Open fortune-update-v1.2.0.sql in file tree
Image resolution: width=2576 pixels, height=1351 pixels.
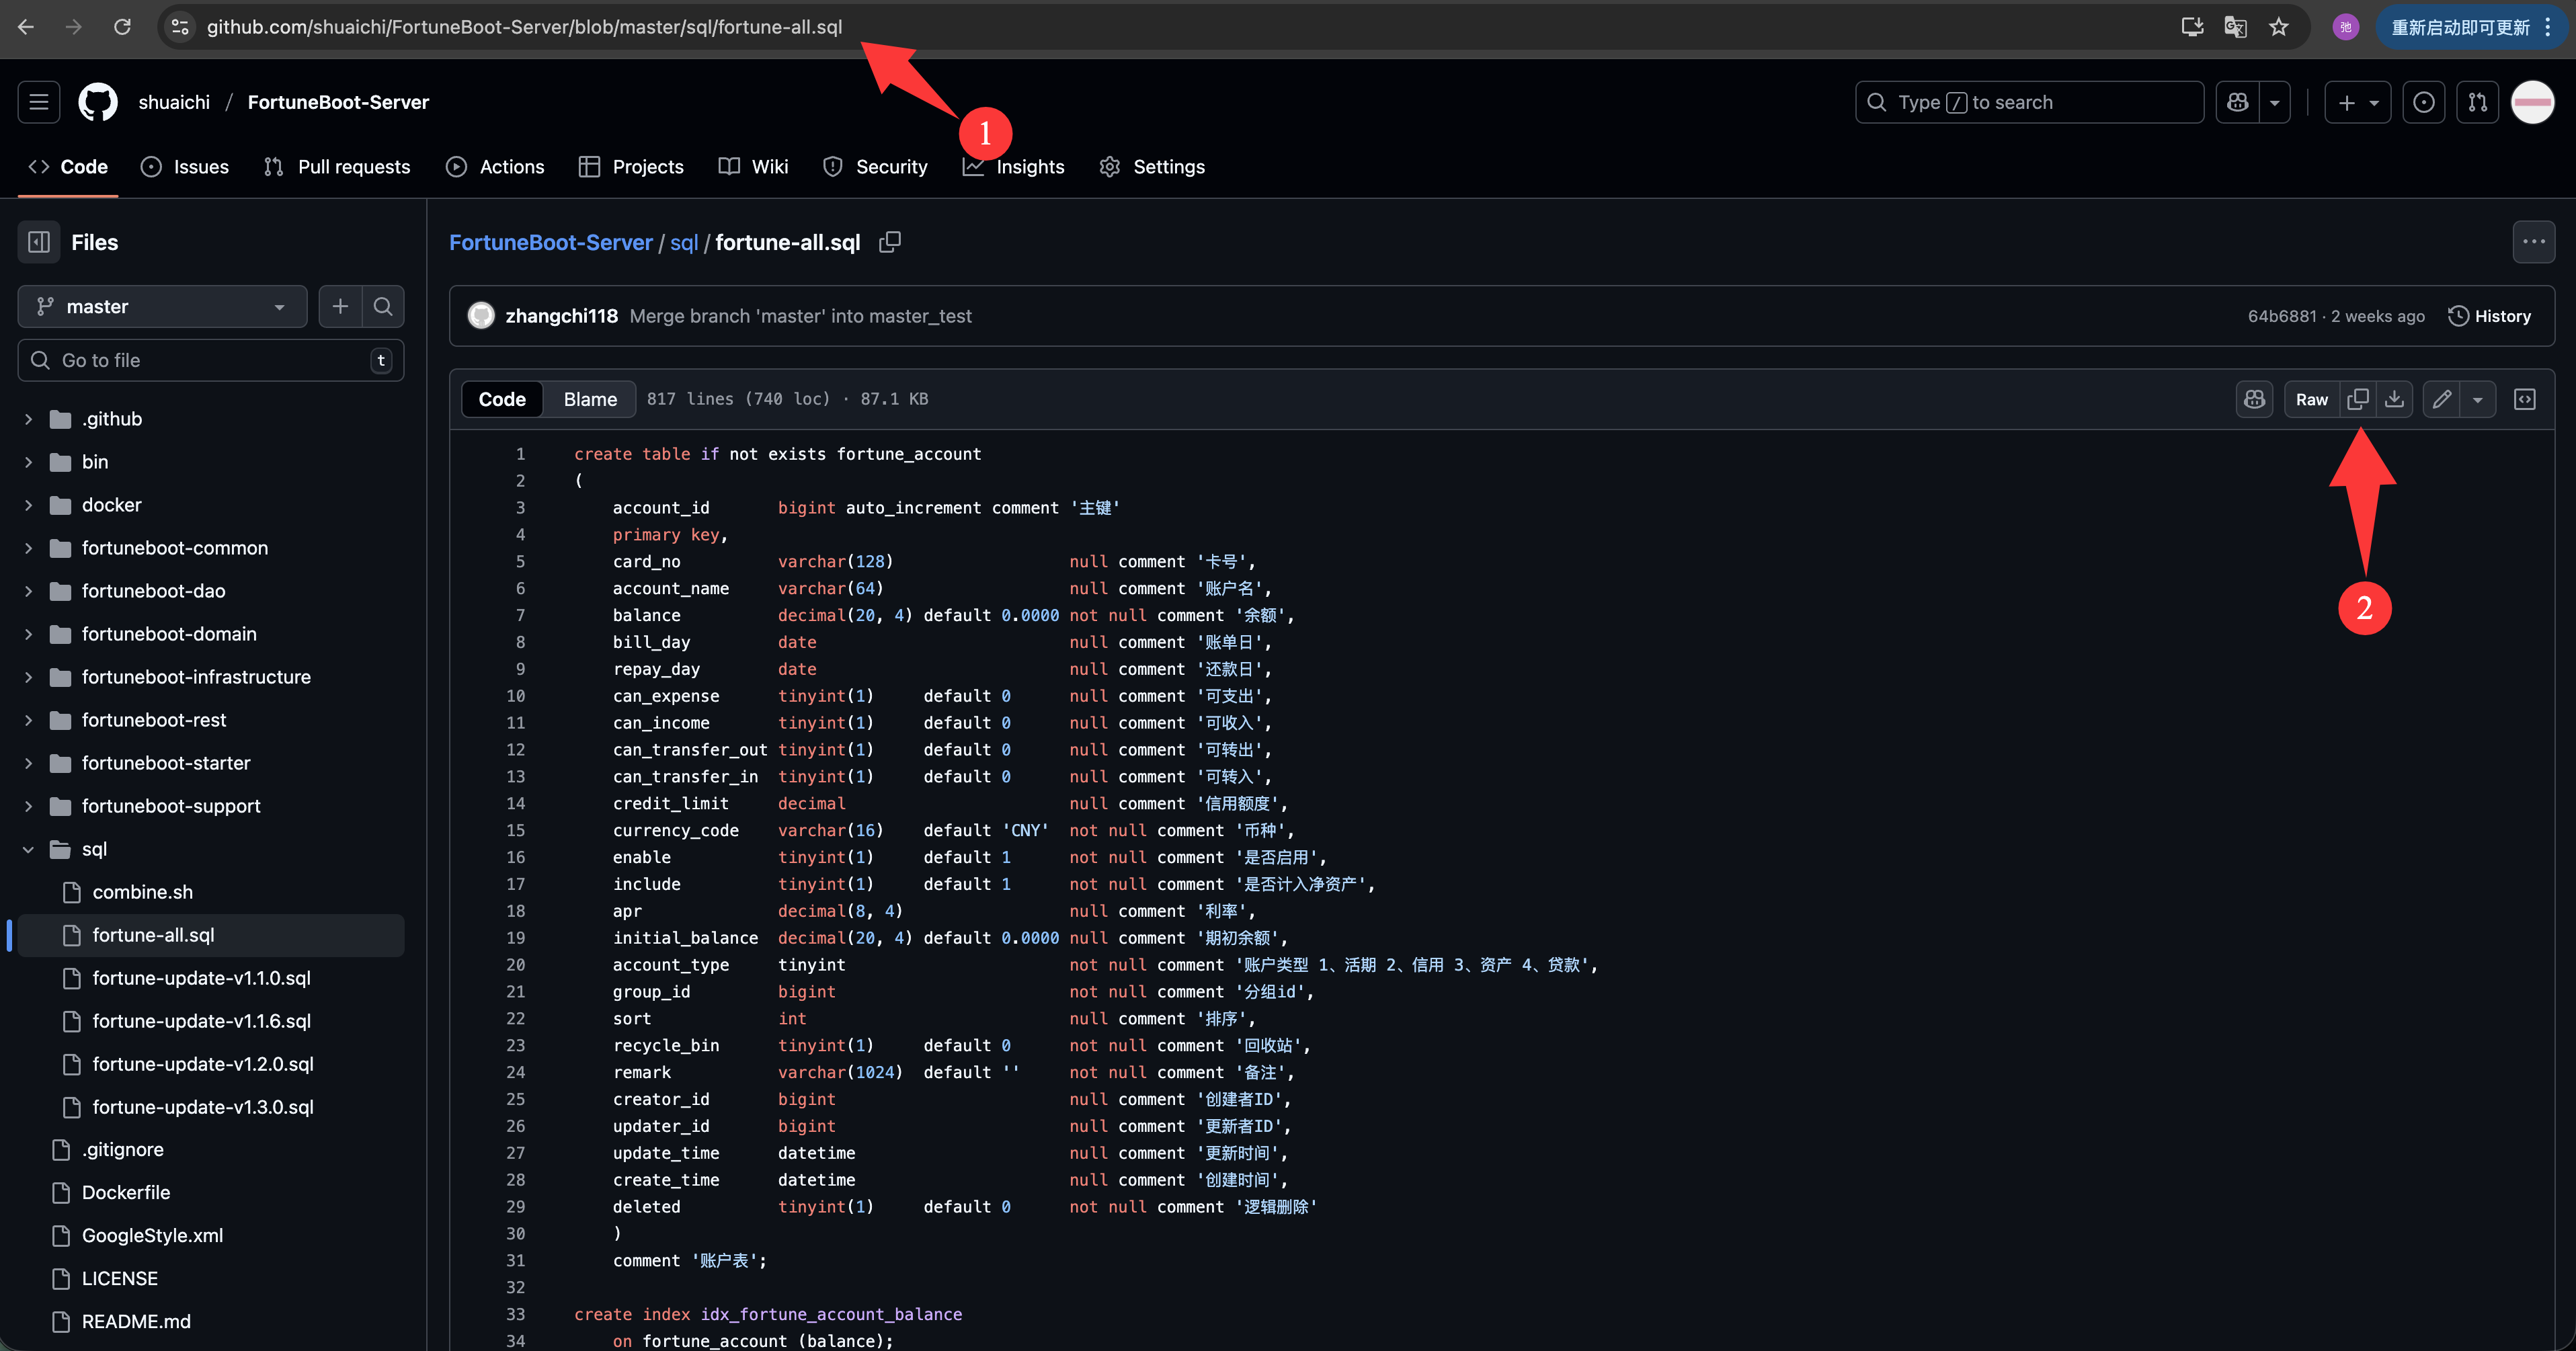203,1064
